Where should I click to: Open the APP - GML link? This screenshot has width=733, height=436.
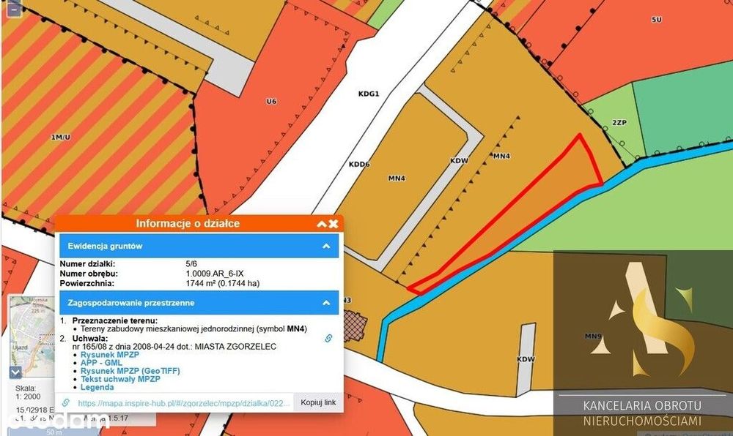point(101,362)
